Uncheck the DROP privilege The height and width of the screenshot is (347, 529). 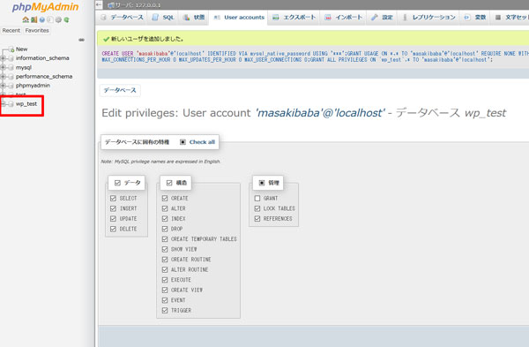tap(165, 229)
